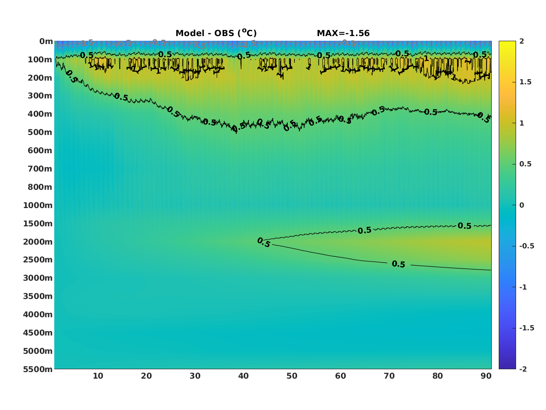Choose the '4000m' depth tick label
This screenshot has height=410, width=546.
click(x=38, y=314)
